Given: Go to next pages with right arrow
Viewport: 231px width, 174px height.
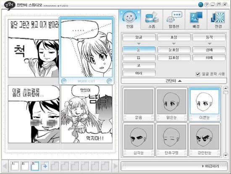Looking at the screenshot, I should 115,166.
